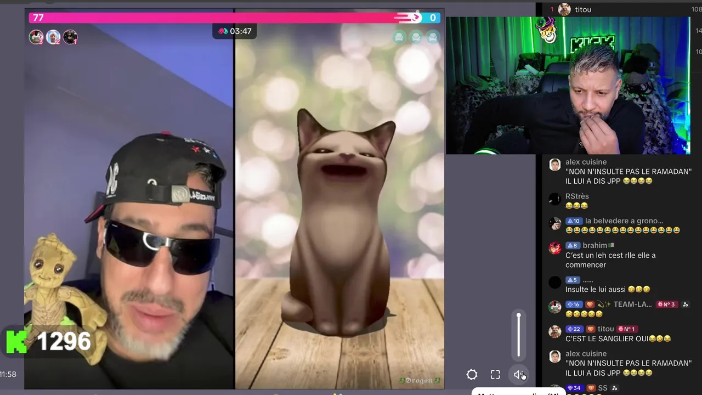Click level 22 badge beside titou
The height and width of the screenshot is (395, 702).
574,329
